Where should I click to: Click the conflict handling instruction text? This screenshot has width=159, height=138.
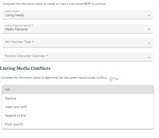point(54,78)
